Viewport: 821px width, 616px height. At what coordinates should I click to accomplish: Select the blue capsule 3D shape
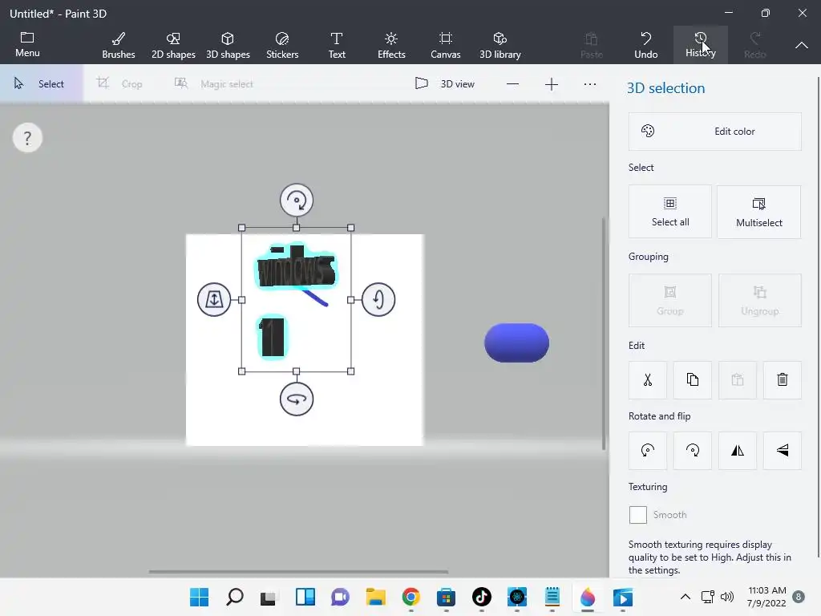click(516, 342)
